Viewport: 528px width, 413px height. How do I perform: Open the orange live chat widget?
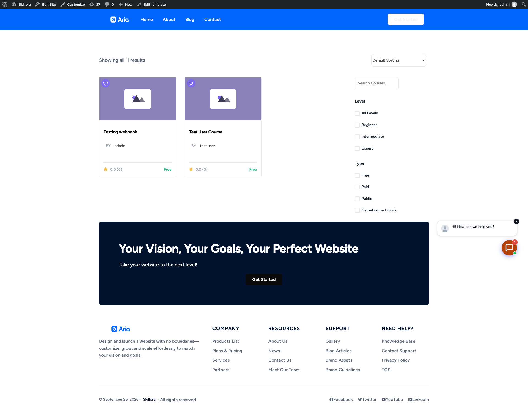(509, 247)
